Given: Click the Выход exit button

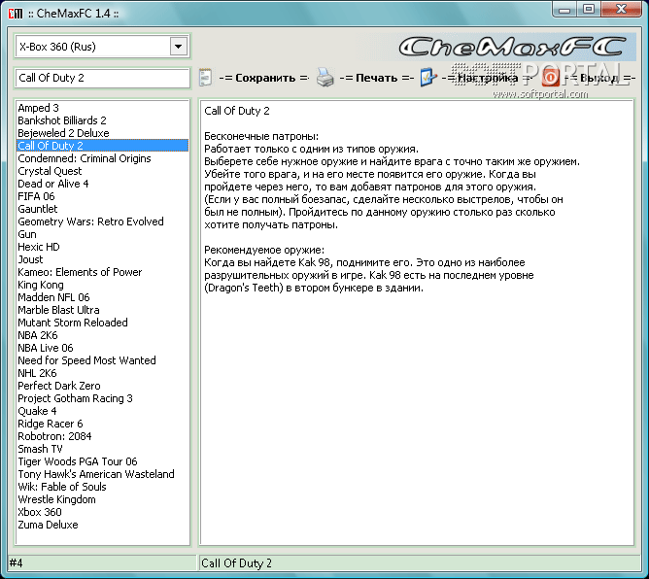Looking at the screenshot, I should point(599,78).
